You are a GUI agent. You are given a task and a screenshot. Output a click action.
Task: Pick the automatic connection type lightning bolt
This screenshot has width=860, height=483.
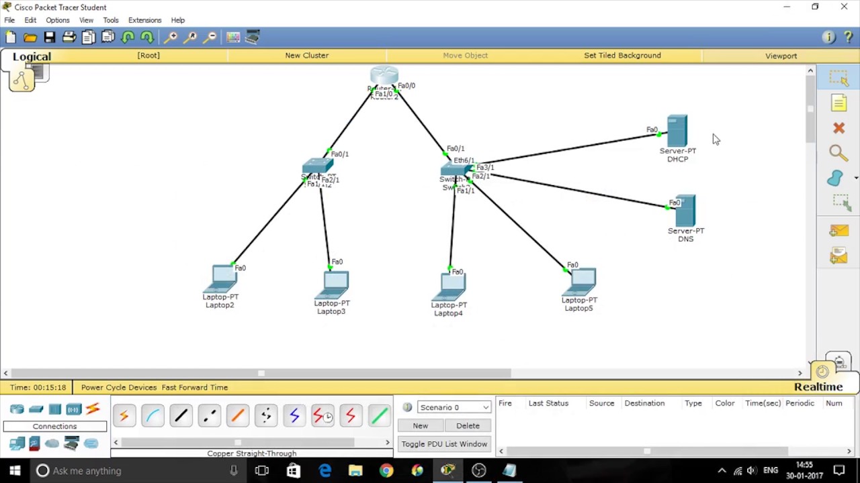(124, 417)
